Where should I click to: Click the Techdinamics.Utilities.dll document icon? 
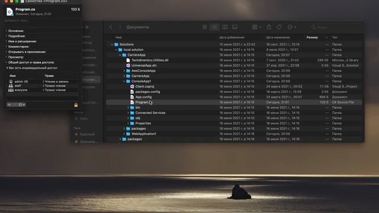(x=128, y=60)
